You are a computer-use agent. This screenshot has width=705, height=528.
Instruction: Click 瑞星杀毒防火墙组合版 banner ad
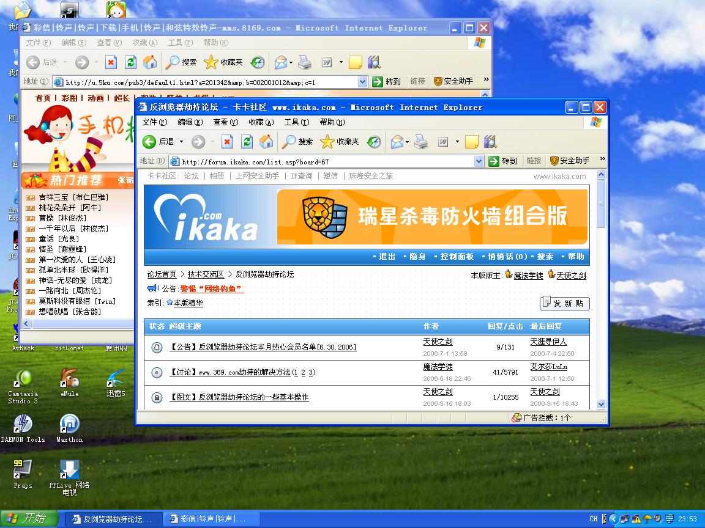point(432,217)
